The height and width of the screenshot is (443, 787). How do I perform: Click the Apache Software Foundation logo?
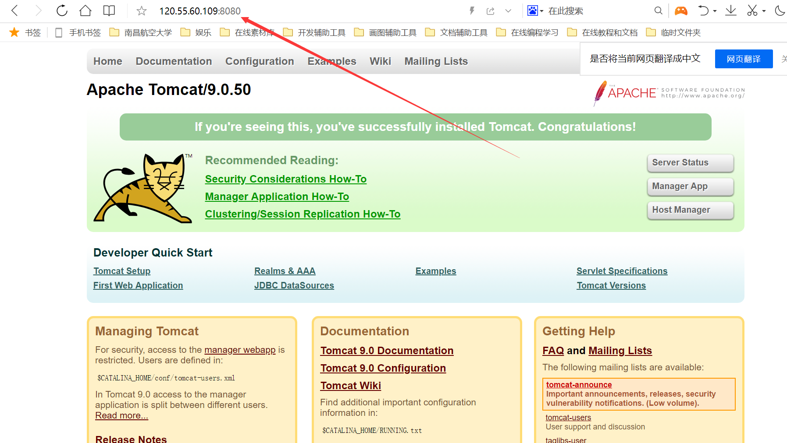[x=669, y=93]
